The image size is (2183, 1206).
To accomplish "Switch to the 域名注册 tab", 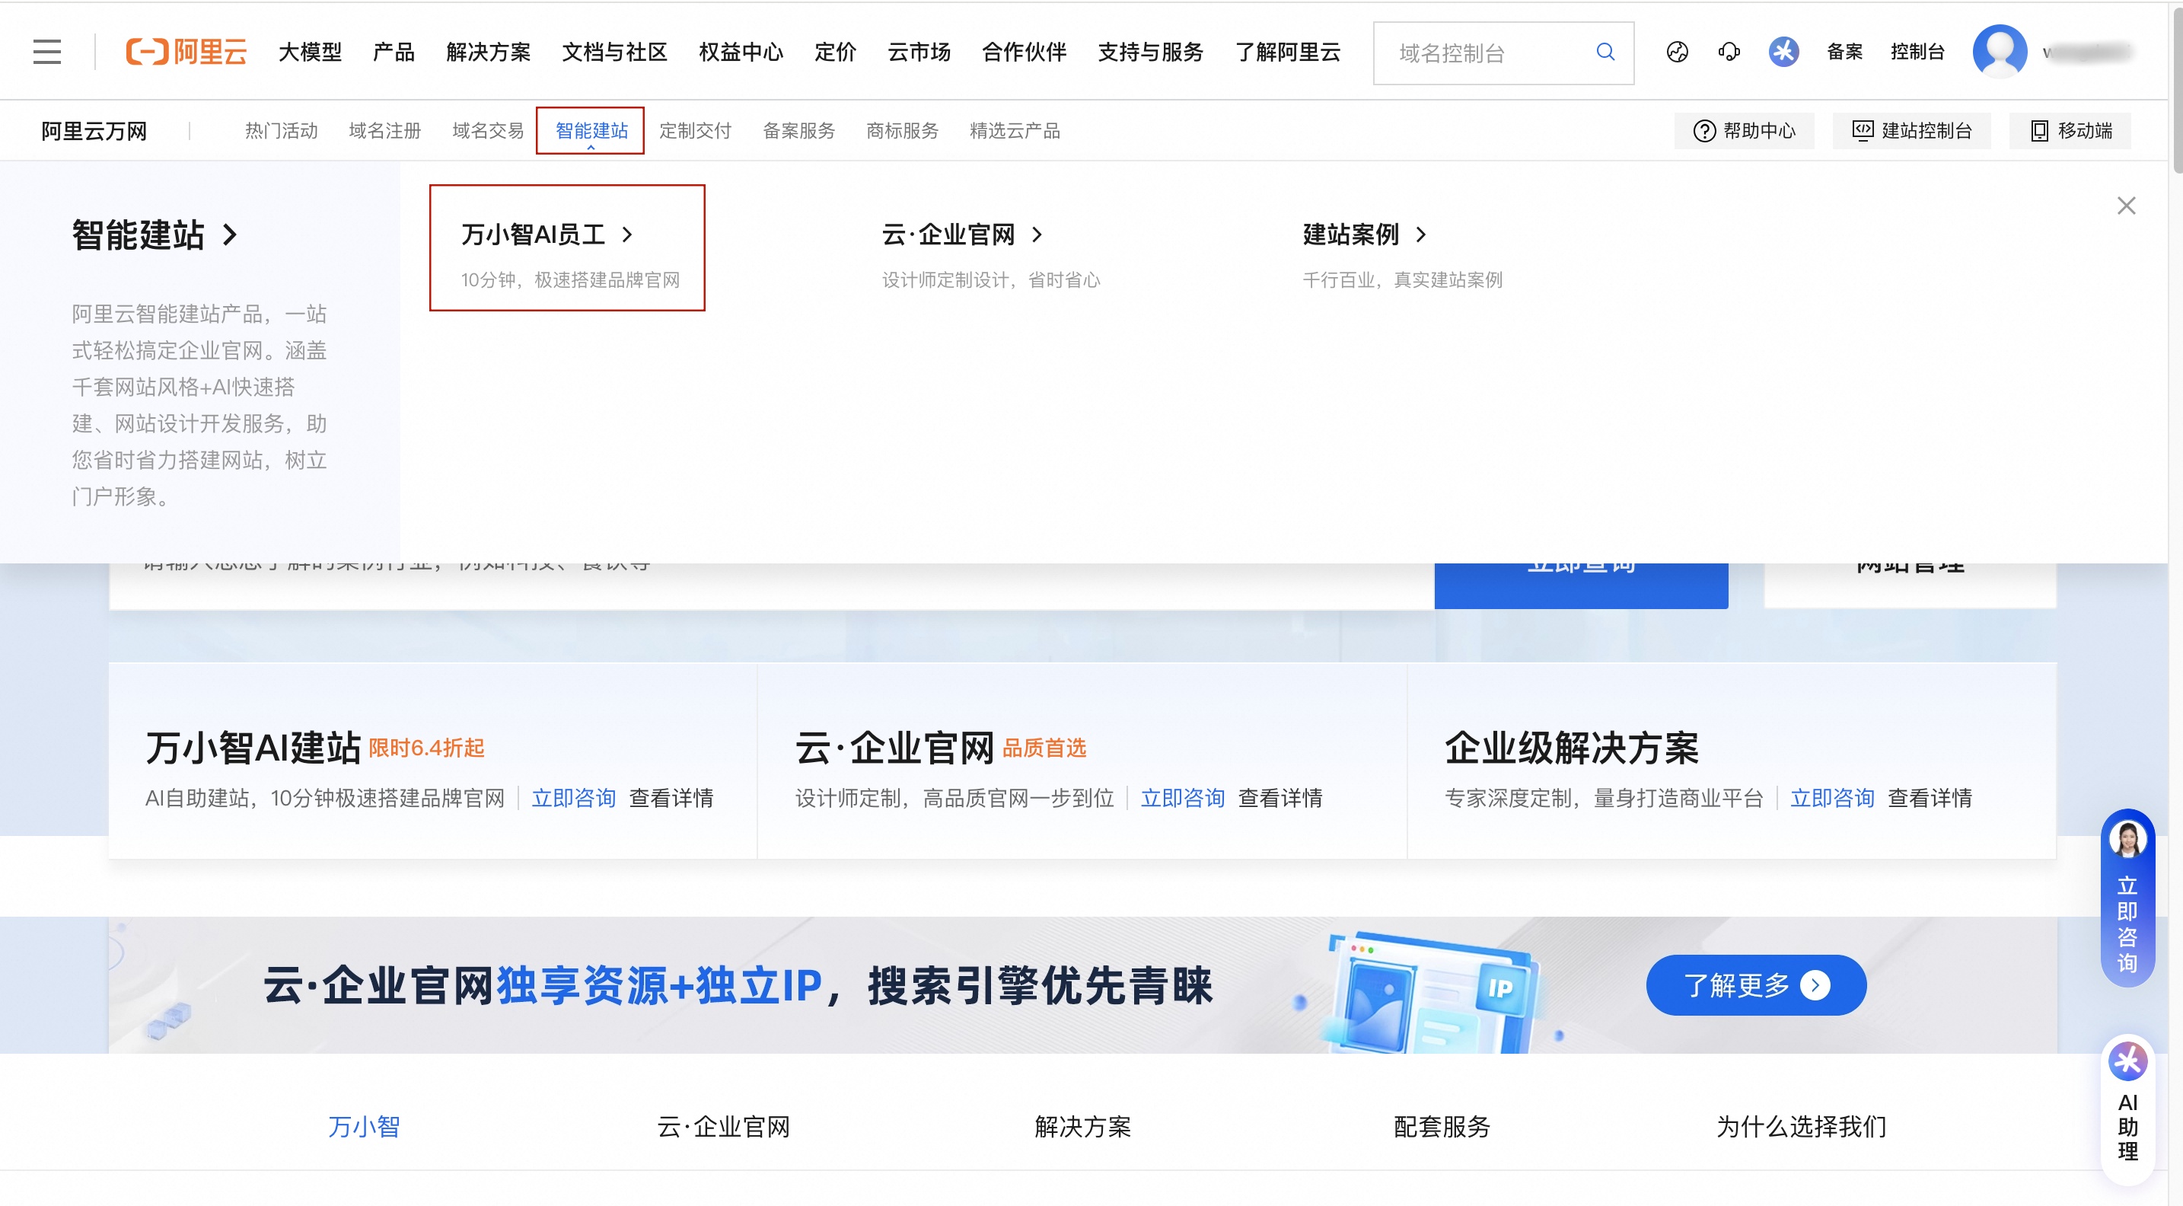I will pos(383,130).
